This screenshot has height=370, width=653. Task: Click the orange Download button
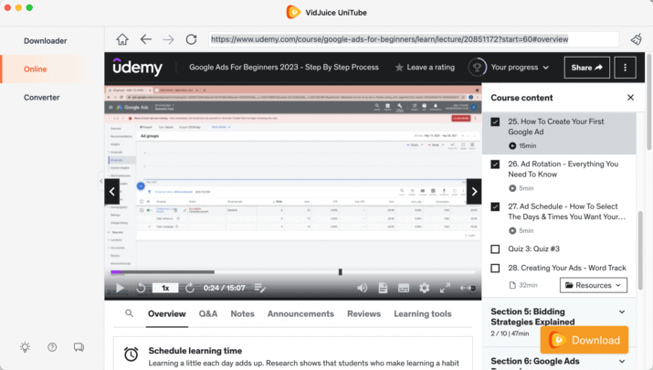585,340
